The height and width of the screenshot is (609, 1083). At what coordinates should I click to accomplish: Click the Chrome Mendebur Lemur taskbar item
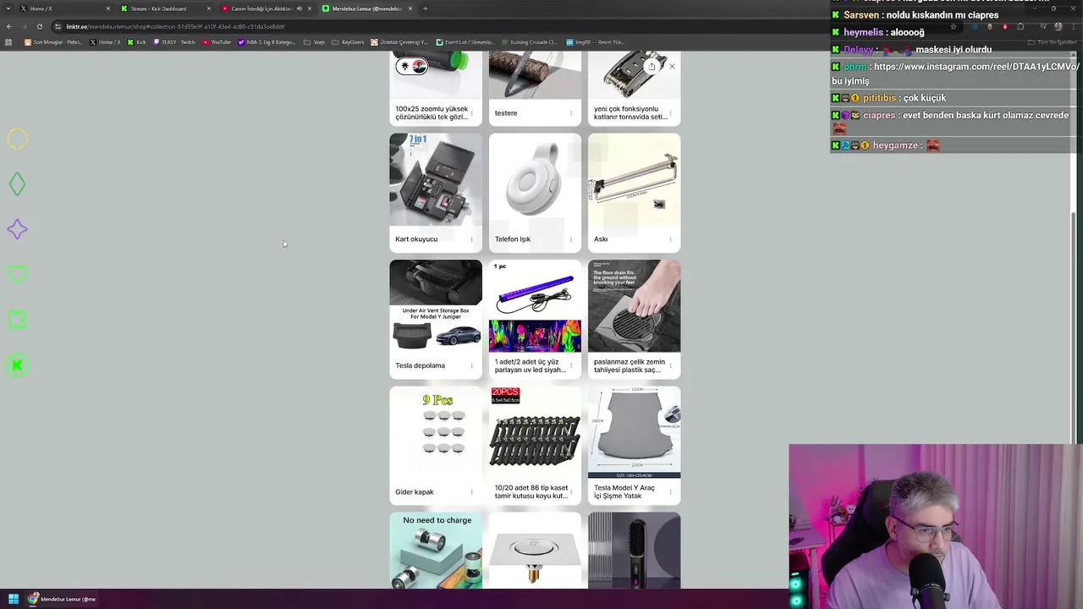[x=63, y=599]
